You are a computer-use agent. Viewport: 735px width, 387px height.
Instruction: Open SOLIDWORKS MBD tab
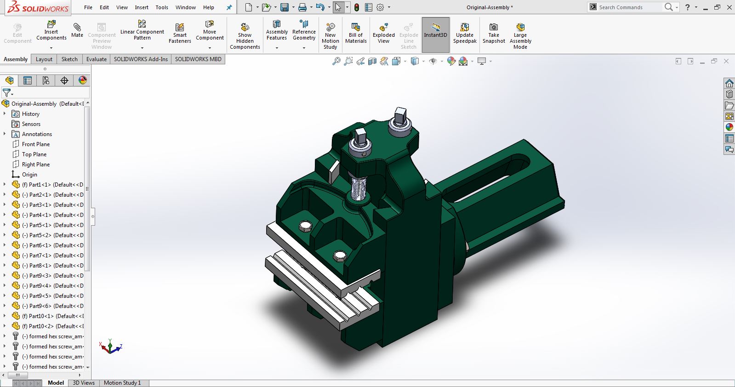(198, 59)
